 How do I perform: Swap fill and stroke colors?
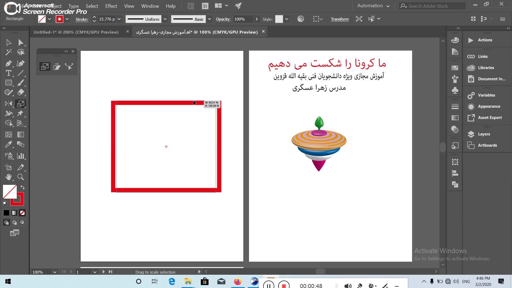[x=23, y=187]
